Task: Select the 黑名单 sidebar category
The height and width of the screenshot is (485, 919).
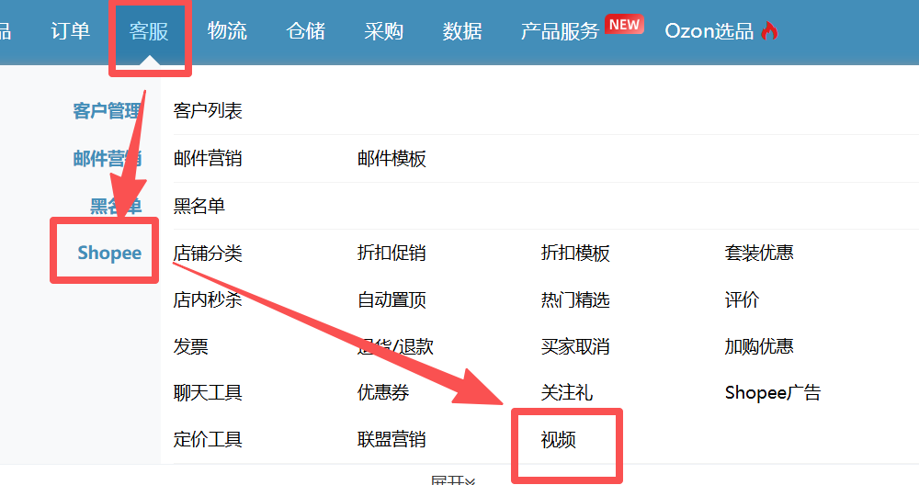Action: (x=116, y=206)
